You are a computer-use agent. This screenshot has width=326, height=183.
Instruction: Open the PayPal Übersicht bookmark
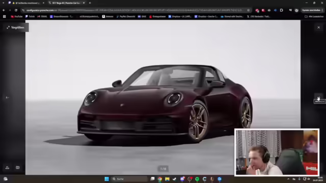pyautogui.click(x=126, y=16)
